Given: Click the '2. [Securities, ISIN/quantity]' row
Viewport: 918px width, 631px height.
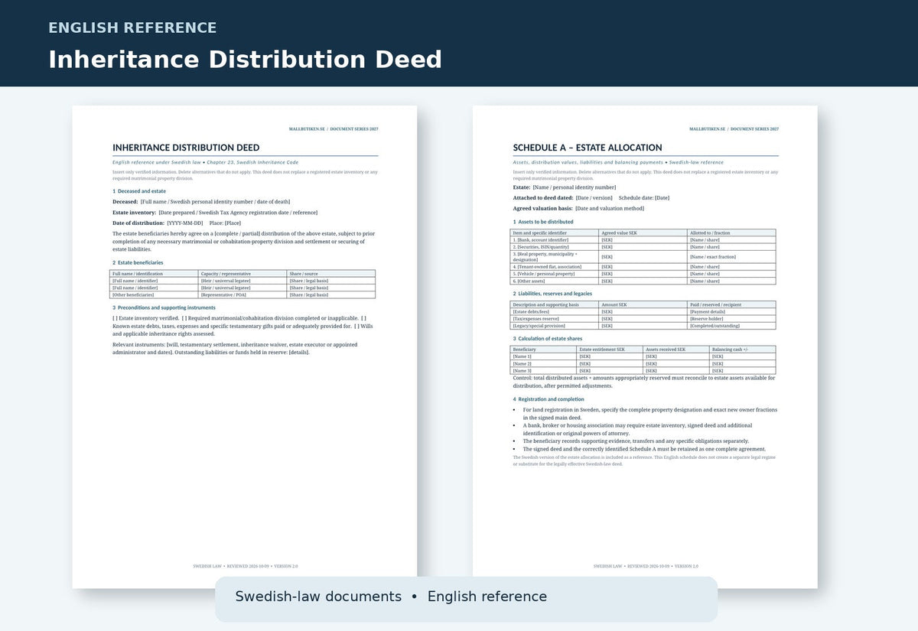Looking at the screenshot, I should tap(643, 247).
